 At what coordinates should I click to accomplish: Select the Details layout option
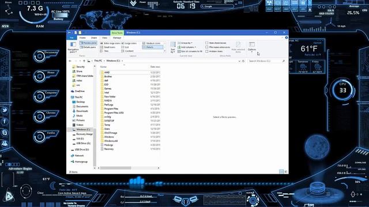(x=152, y=47)
